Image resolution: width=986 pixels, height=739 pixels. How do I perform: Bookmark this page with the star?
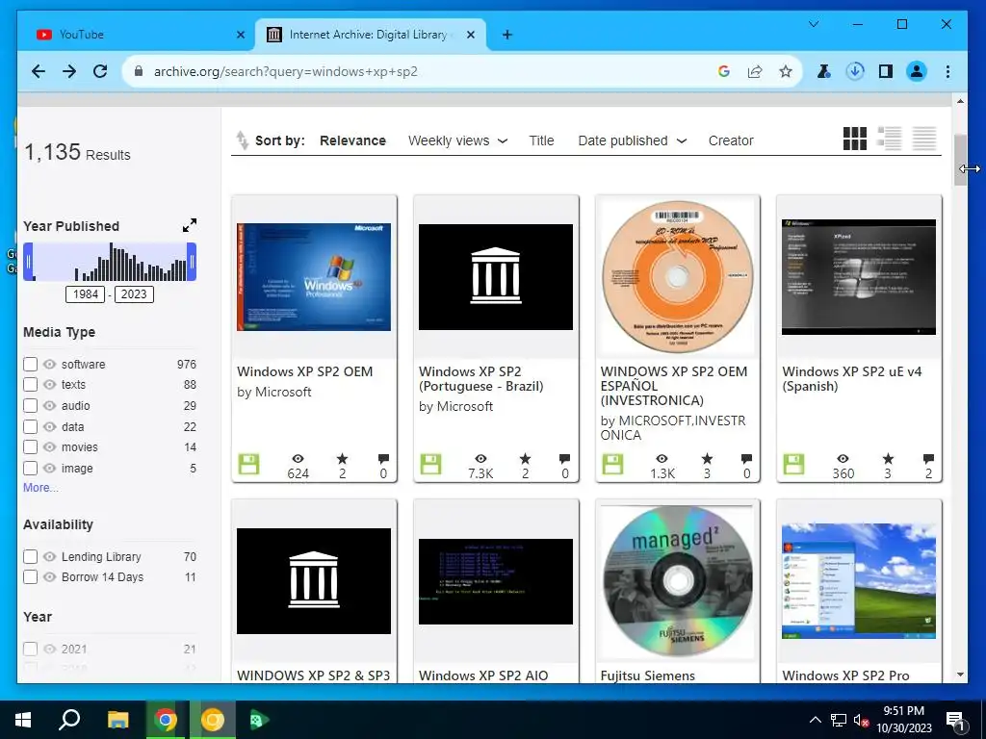click(x=786, y=71)
